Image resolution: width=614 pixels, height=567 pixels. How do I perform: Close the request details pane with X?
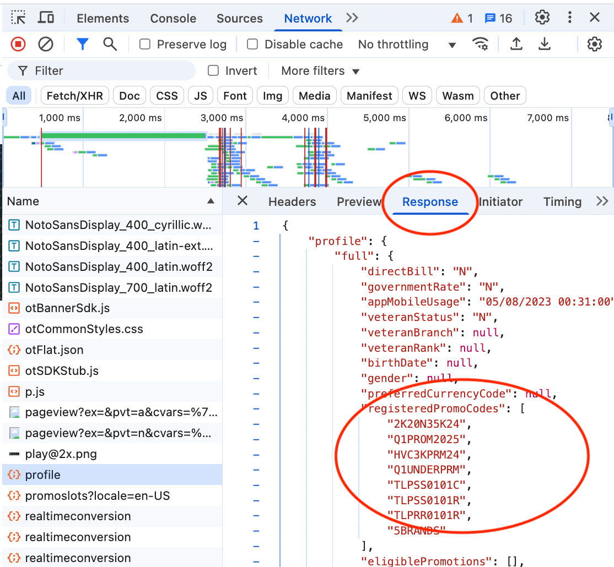pos(243,201)
